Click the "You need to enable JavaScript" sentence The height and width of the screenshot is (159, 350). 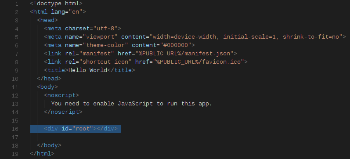131,104
